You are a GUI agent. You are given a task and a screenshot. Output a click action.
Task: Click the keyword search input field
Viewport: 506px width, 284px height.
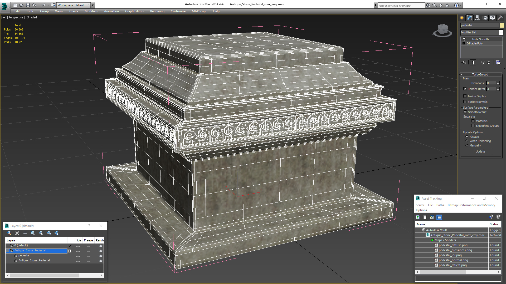point(401,6)
